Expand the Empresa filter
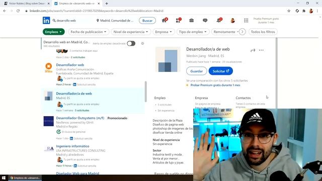This screenshot has width=322, height=181. tap(164, 32)
